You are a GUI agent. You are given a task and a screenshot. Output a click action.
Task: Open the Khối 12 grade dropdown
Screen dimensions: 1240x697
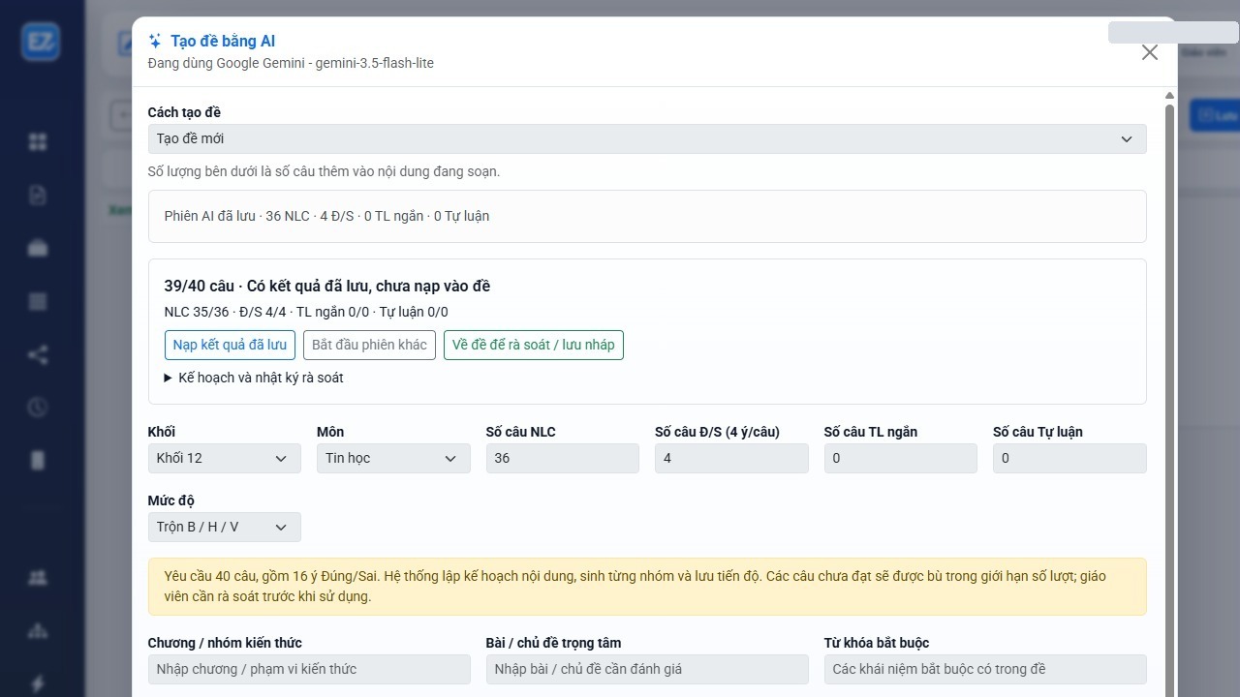tap(225, 458)
